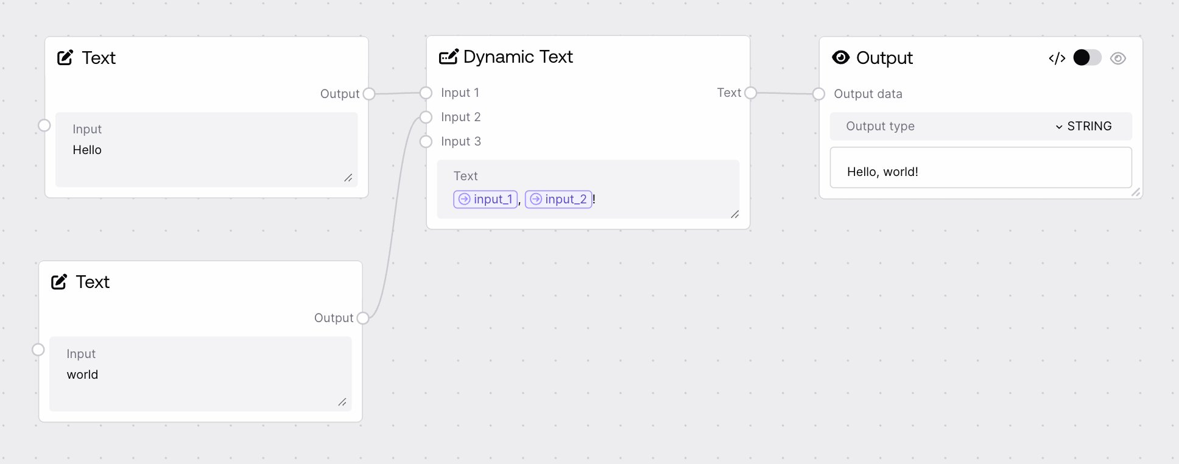Click Output port of the Hello Text node
Viewport: 1179px width, 464px height.
(368, 94)
